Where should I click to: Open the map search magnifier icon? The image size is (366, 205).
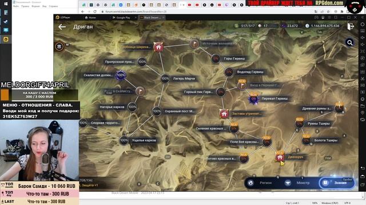coord(349,43)
